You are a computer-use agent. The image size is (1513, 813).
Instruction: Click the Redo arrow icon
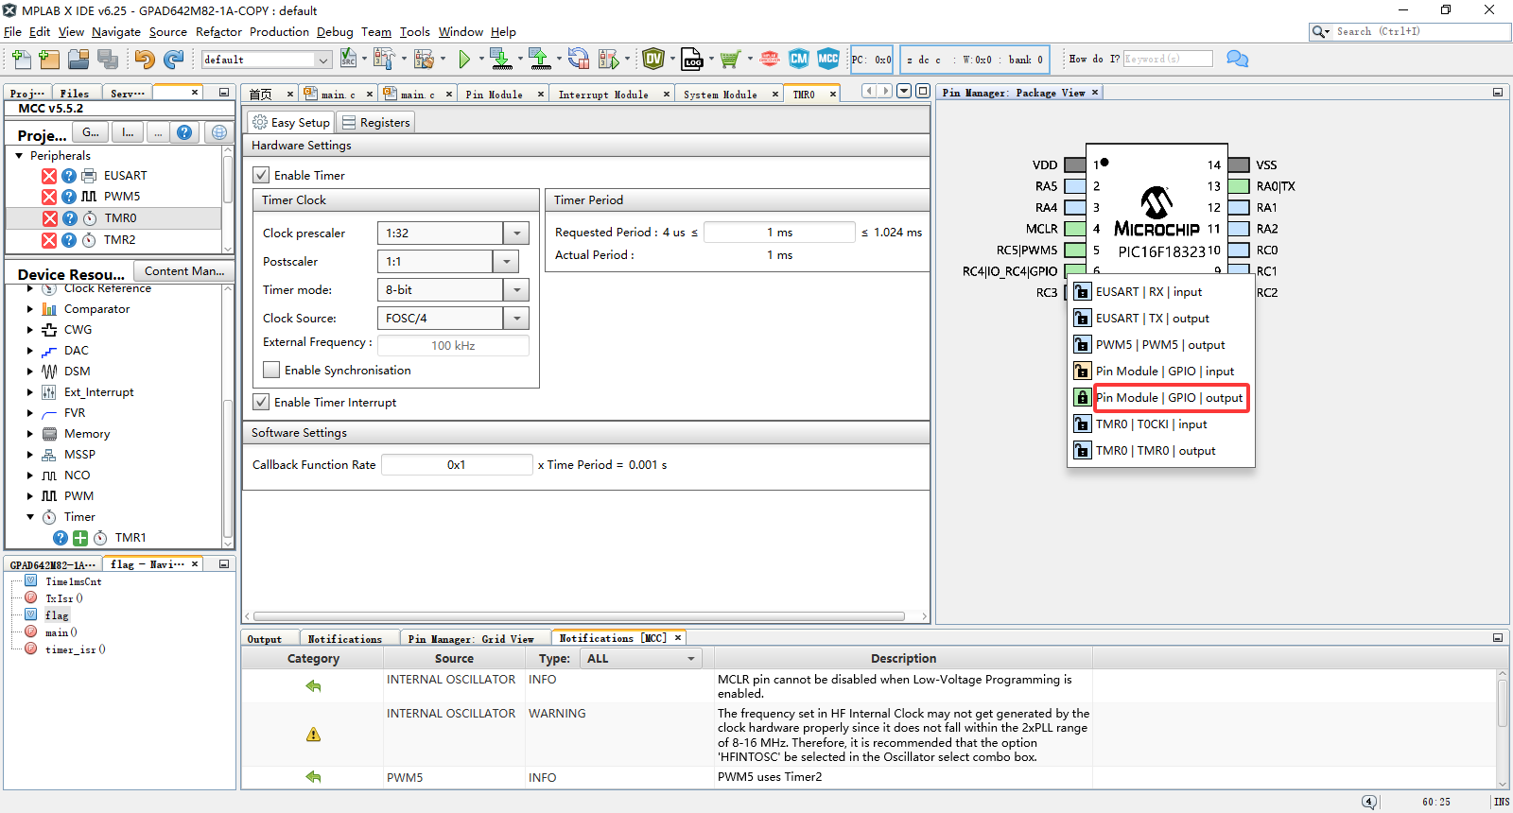pyautogui.click(x=173, y=60)
